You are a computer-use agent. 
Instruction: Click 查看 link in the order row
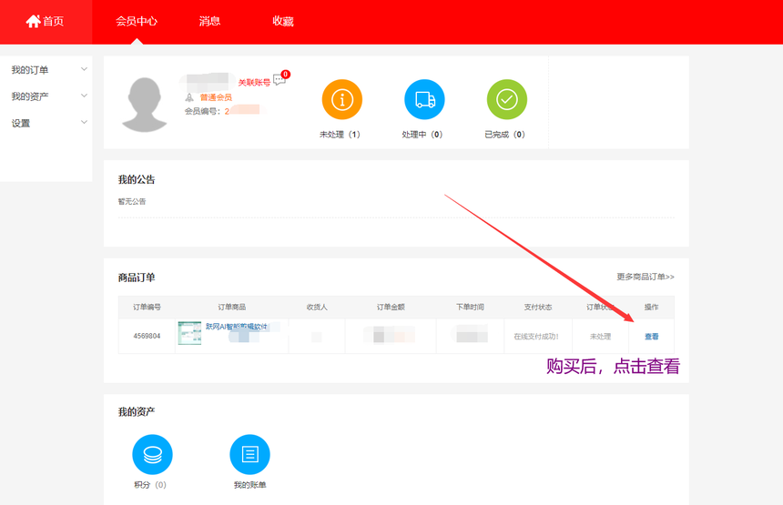(x=651, y=337)
